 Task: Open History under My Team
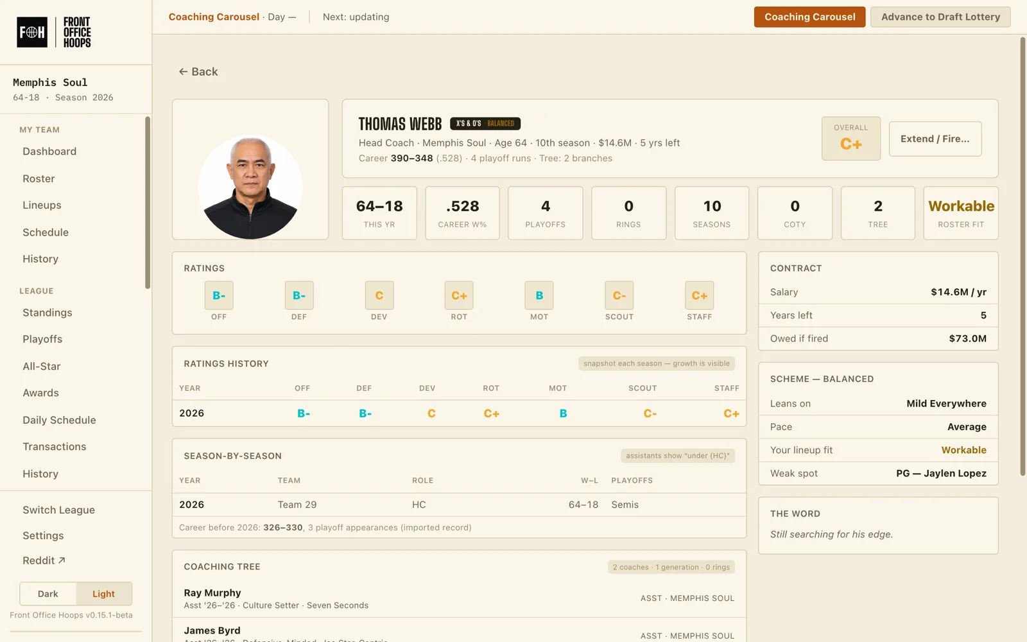(40, 259)
